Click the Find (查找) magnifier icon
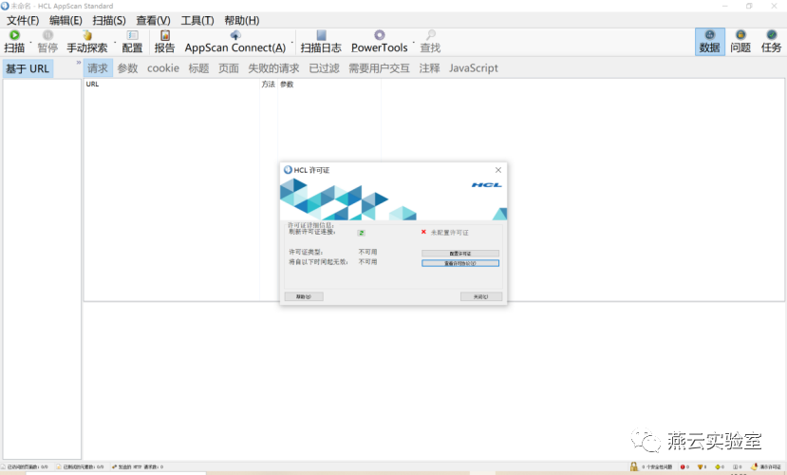This screenshot has width=787, height=475. pyautogui.click(x=430, y=35)
